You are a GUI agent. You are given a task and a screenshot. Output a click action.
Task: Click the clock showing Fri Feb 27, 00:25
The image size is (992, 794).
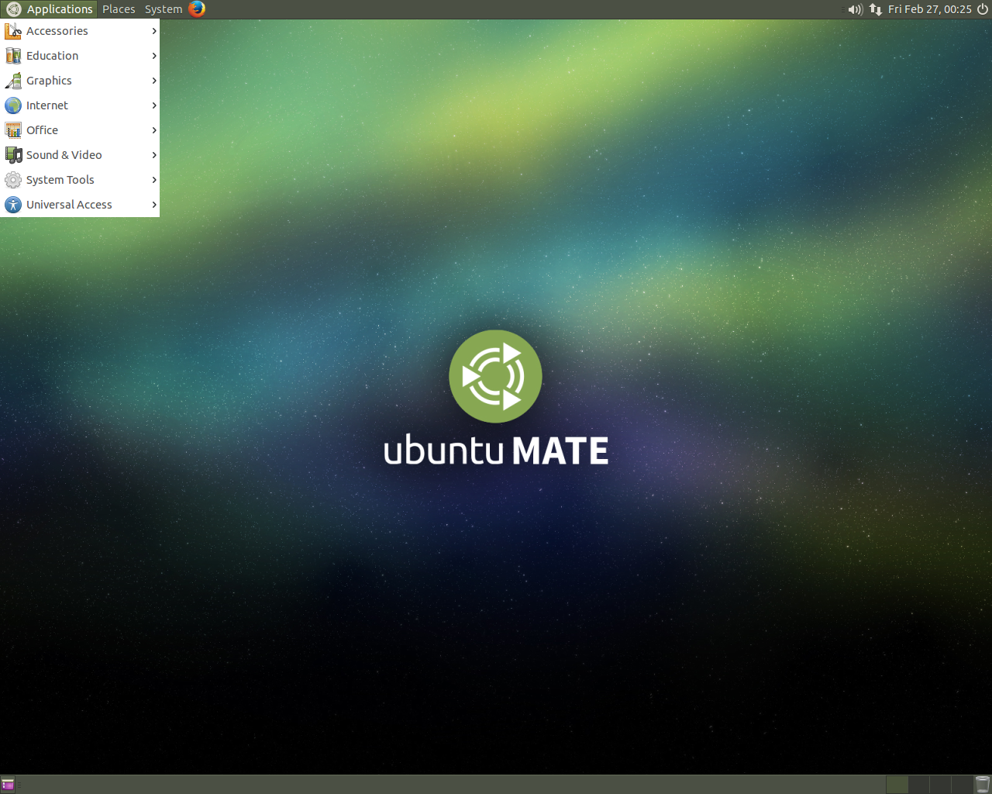929,9
